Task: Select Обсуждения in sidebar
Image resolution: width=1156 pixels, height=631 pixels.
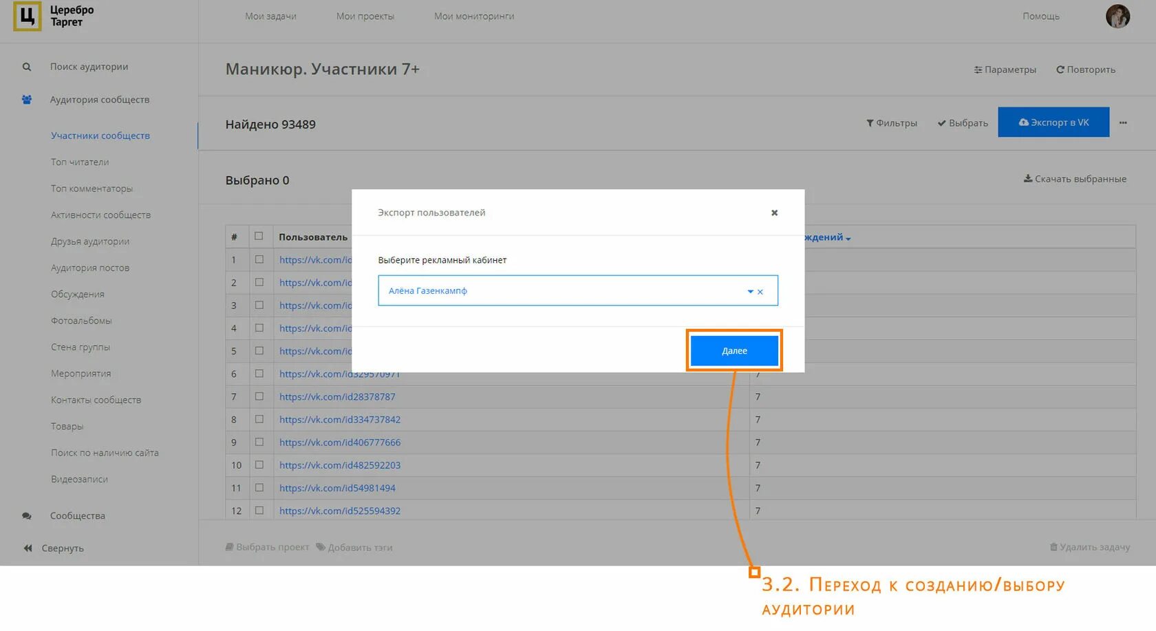Action: pos(78,295)
